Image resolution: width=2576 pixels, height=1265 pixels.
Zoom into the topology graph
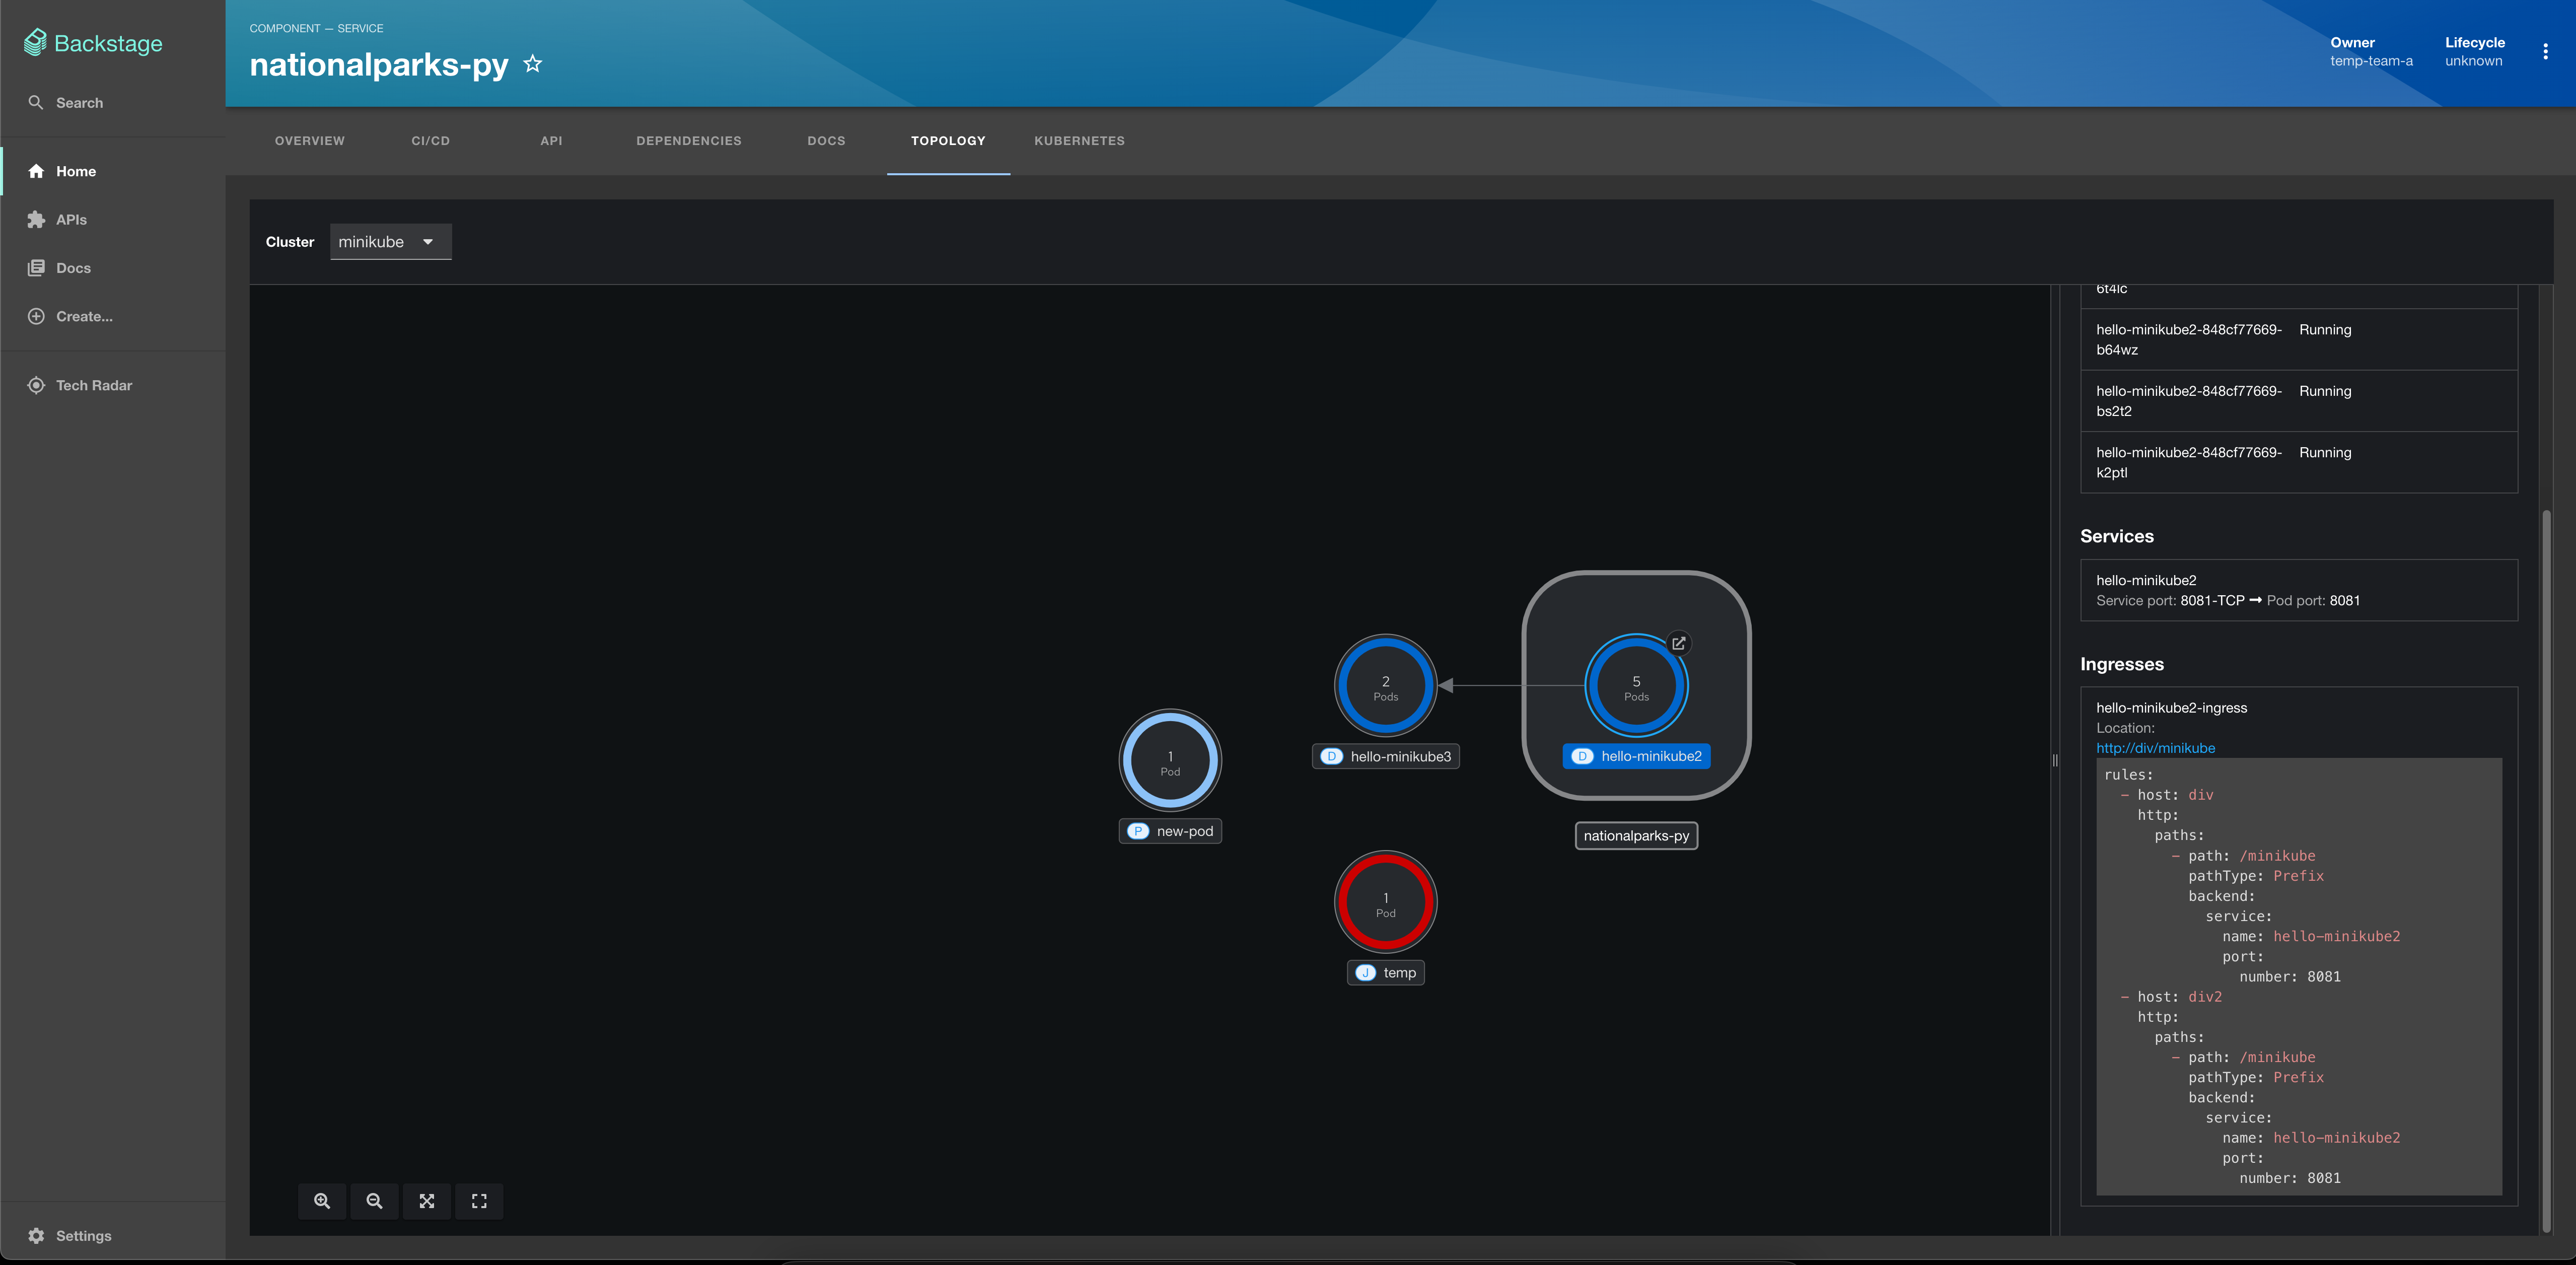click(322, 1201)
